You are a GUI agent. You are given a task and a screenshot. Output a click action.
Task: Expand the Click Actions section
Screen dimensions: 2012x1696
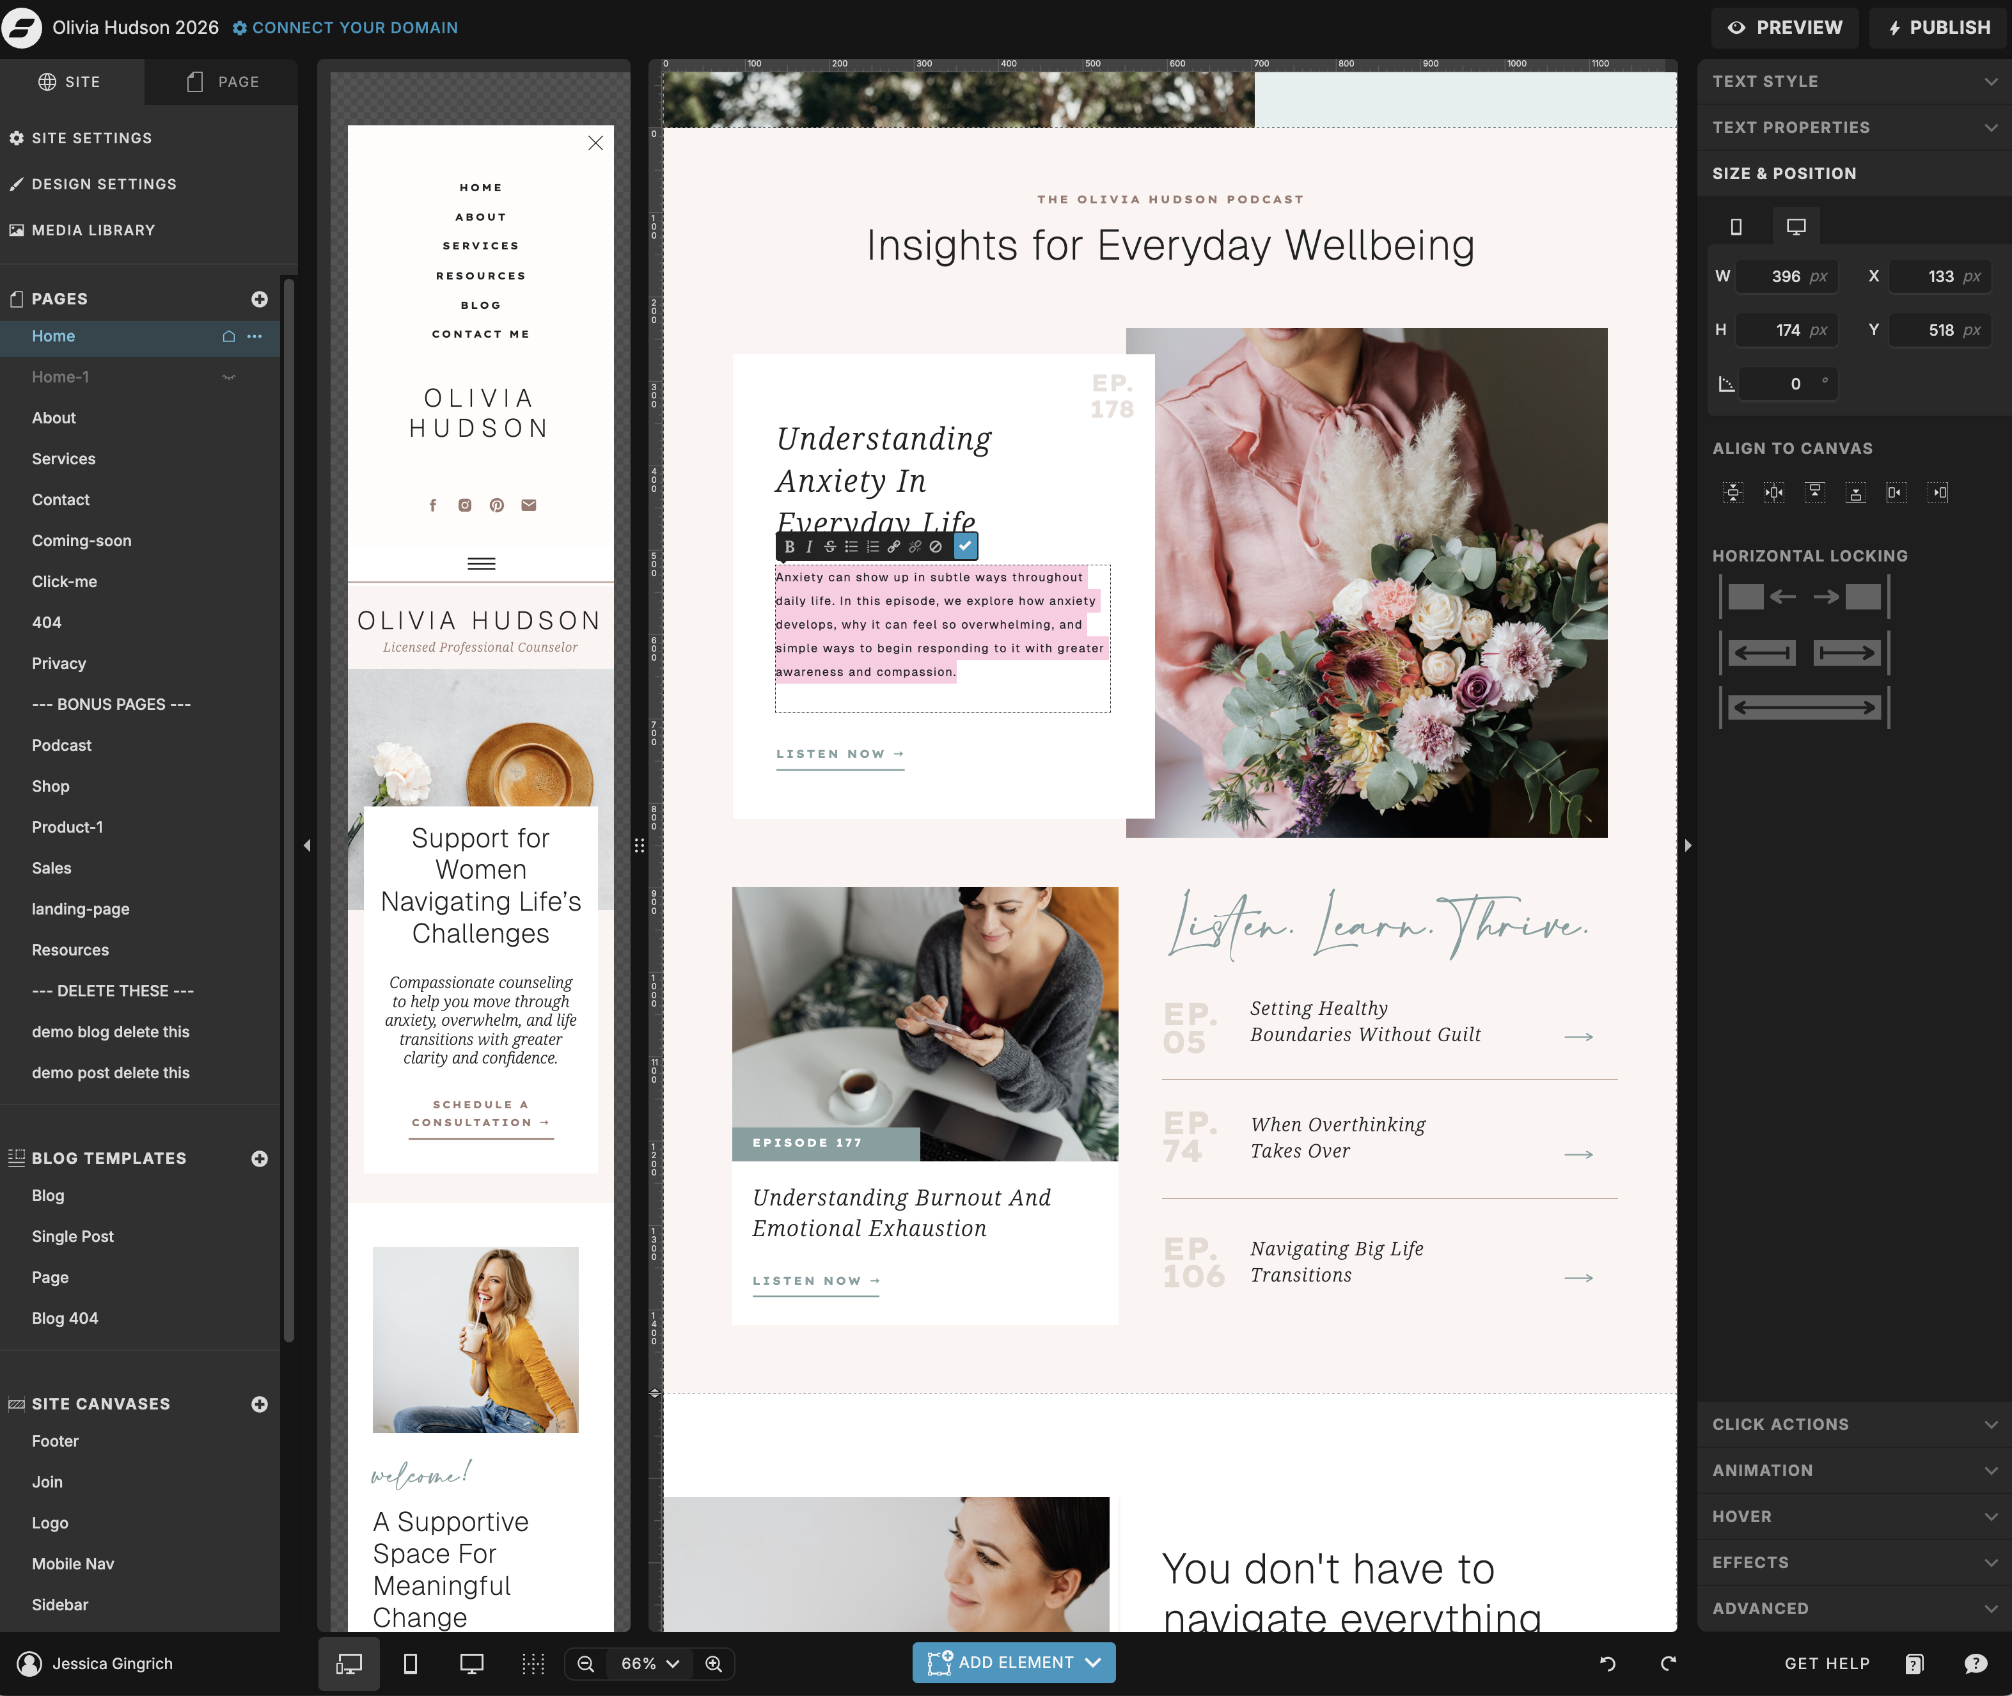pyautogui.click(x=1853, y=1424)
